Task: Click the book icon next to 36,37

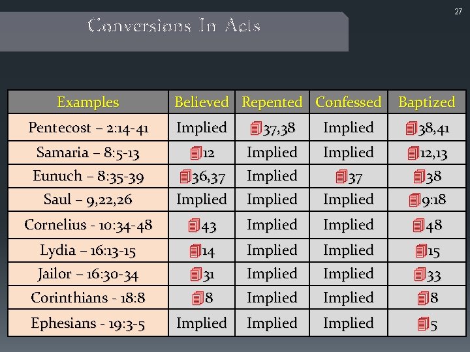Action: 185,177
